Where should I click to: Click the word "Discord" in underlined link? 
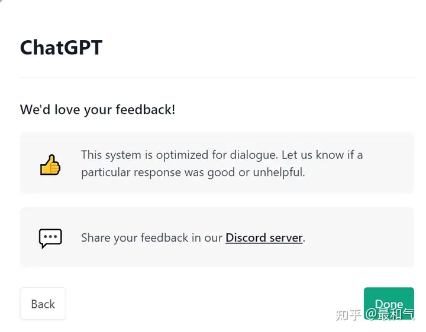pos(246,237)
